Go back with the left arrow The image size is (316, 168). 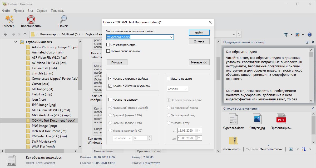click(x=6, y=34)
